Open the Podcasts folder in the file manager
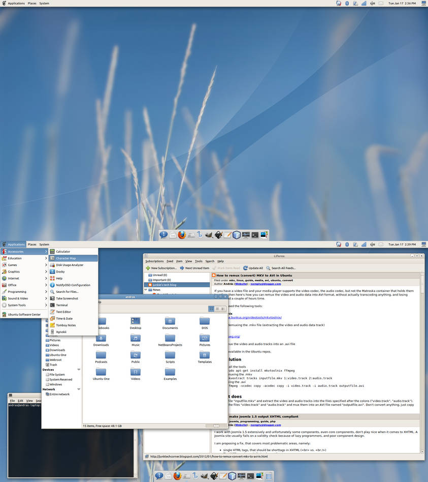The width and height of the screenshot is (428, 482). pos(101,357)
